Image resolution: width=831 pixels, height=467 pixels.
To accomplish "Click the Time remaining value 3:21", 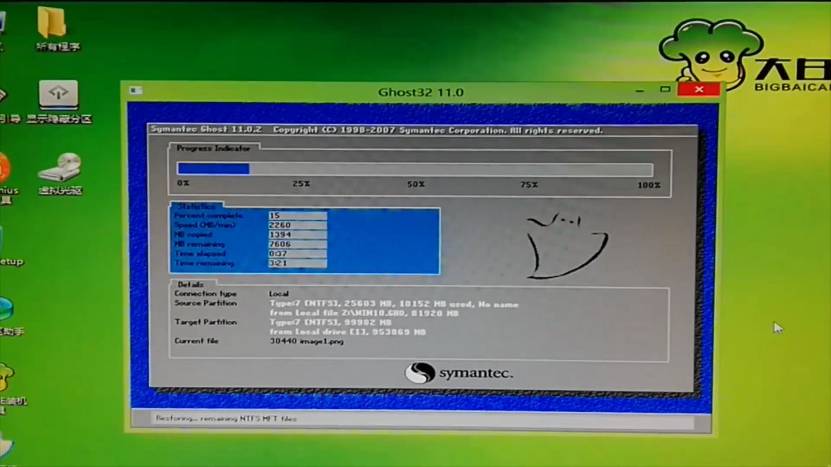I will point(297,263).
